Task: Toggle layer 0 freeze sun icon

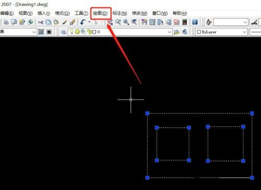Action: [77, 32]
